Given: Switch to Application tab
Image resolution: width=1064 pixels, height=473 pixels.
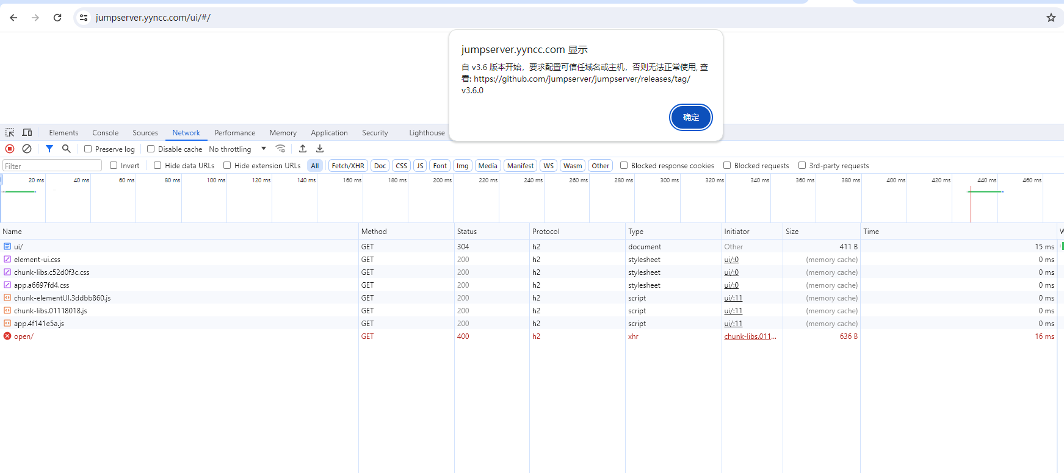Looking at the screenshot, I should 329,132.
